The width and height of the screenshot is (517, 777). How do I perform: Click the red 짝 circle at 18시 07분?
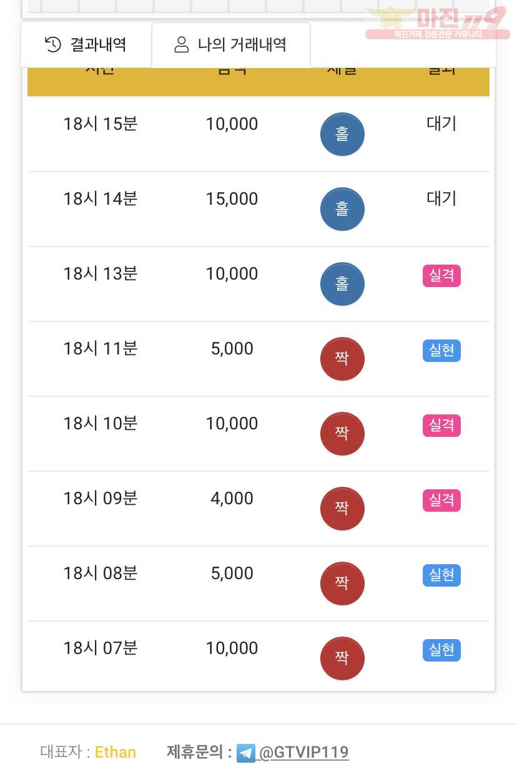click(x=342, y=658)
